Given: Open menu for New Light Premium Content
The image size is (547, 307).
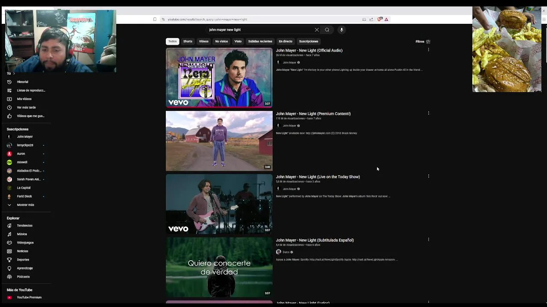Looking at the screenshot, I should (429, 113).
